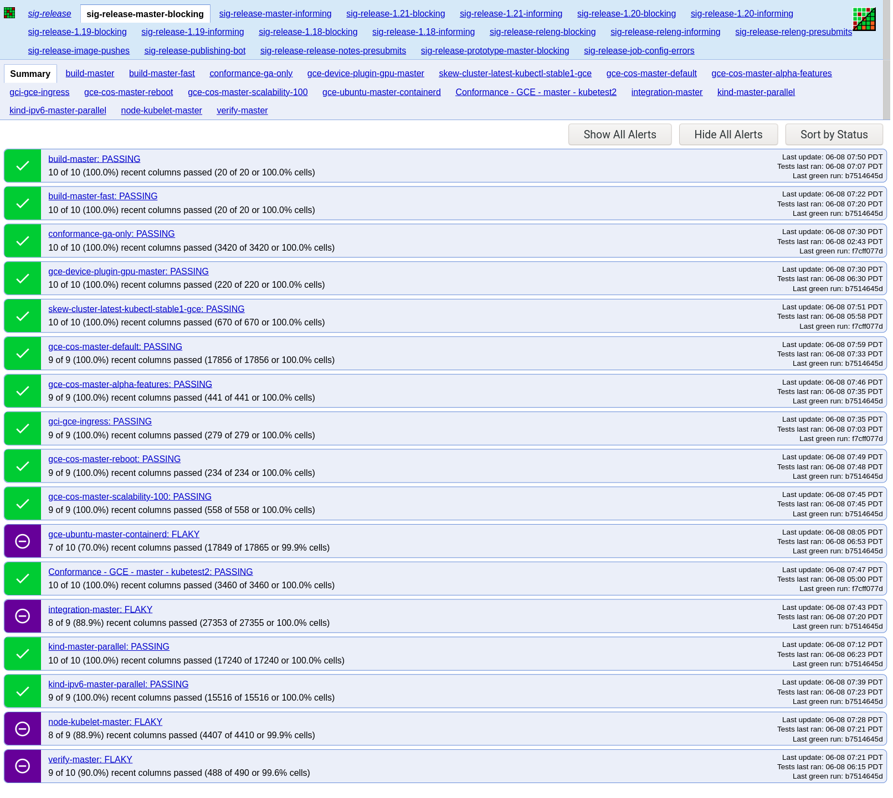Open the sig-release-job-config-errors dashboard

click(x=639, y=51)
